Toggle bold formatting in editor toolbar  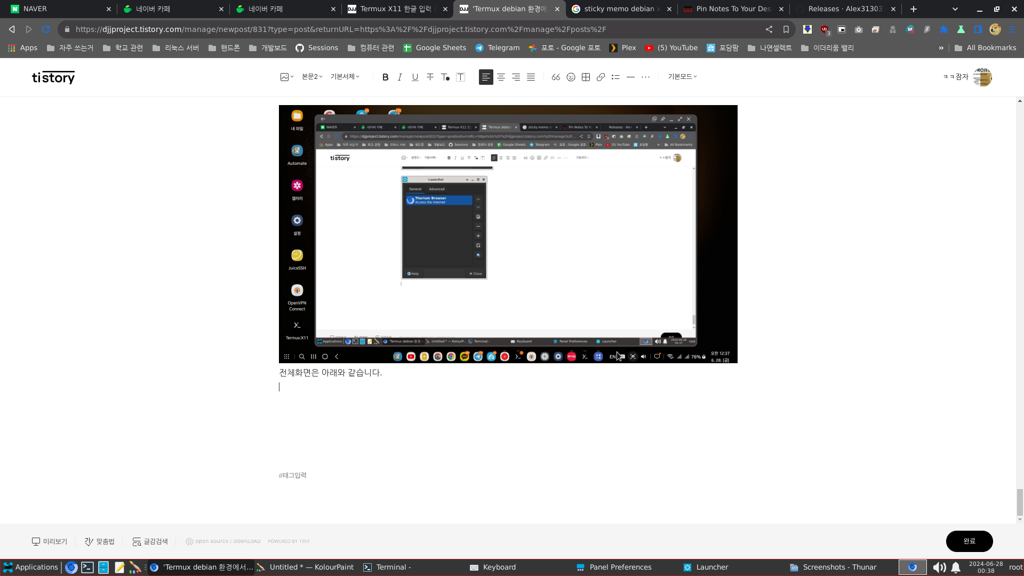point(385,77)
